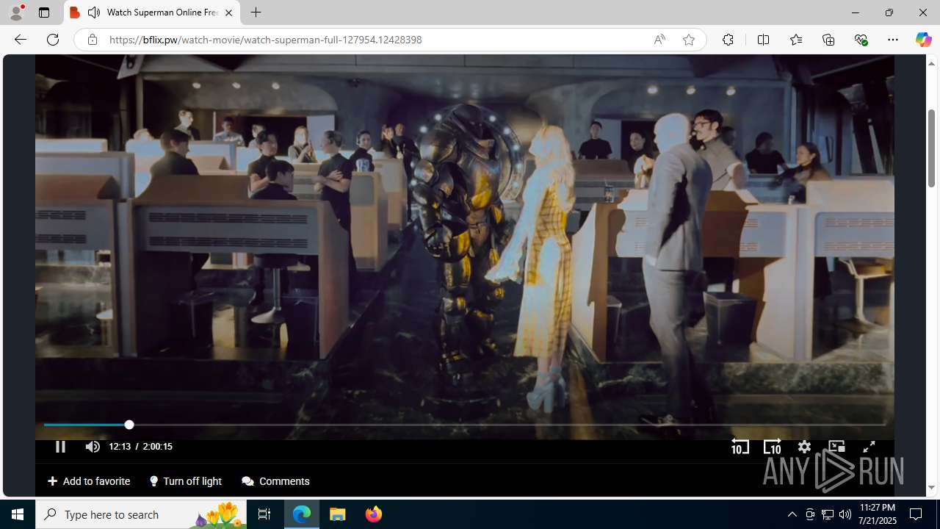Viewport: 940px width, 529px height.
Task: Open the browser profile icon
Action: pos(16,12)
